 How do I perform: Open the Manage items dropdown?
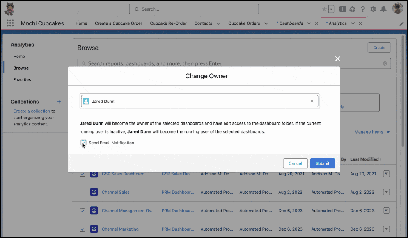click(x=372, y=132)
